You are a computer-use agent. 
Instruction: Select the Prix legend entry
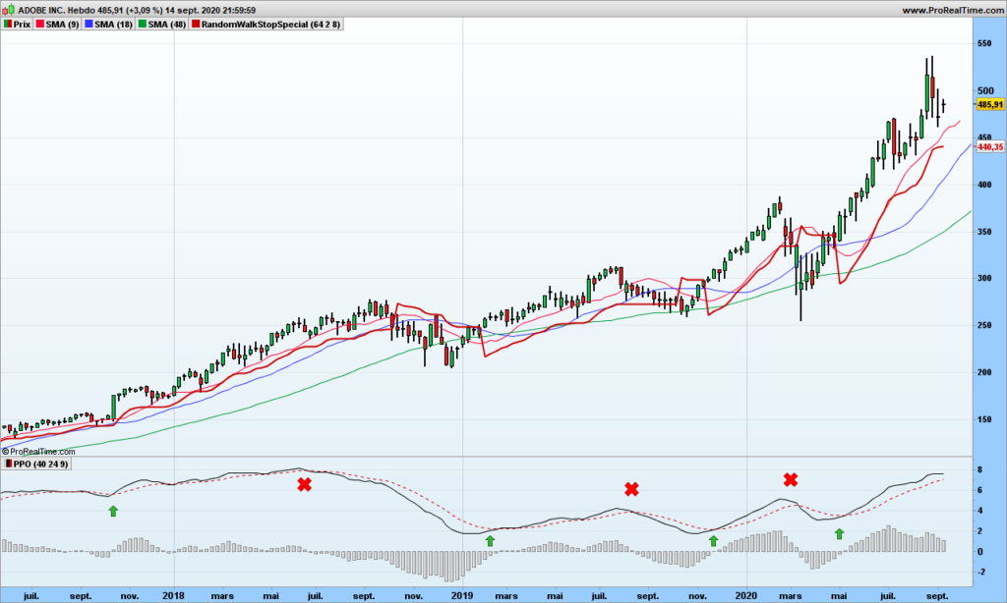click(x=17, y=25)
